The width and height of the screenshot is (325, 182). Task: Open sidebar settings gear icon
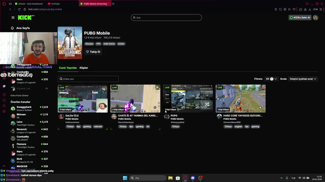coord(4,111)
